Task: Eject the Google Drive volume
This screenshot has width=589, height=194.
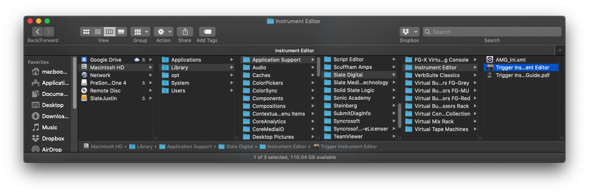Action: tap(144, 60)
